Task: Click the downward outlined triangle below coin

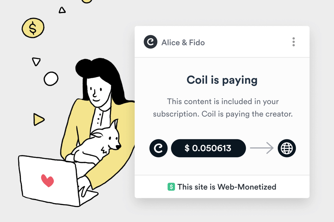Action: [x=36, y=61]
